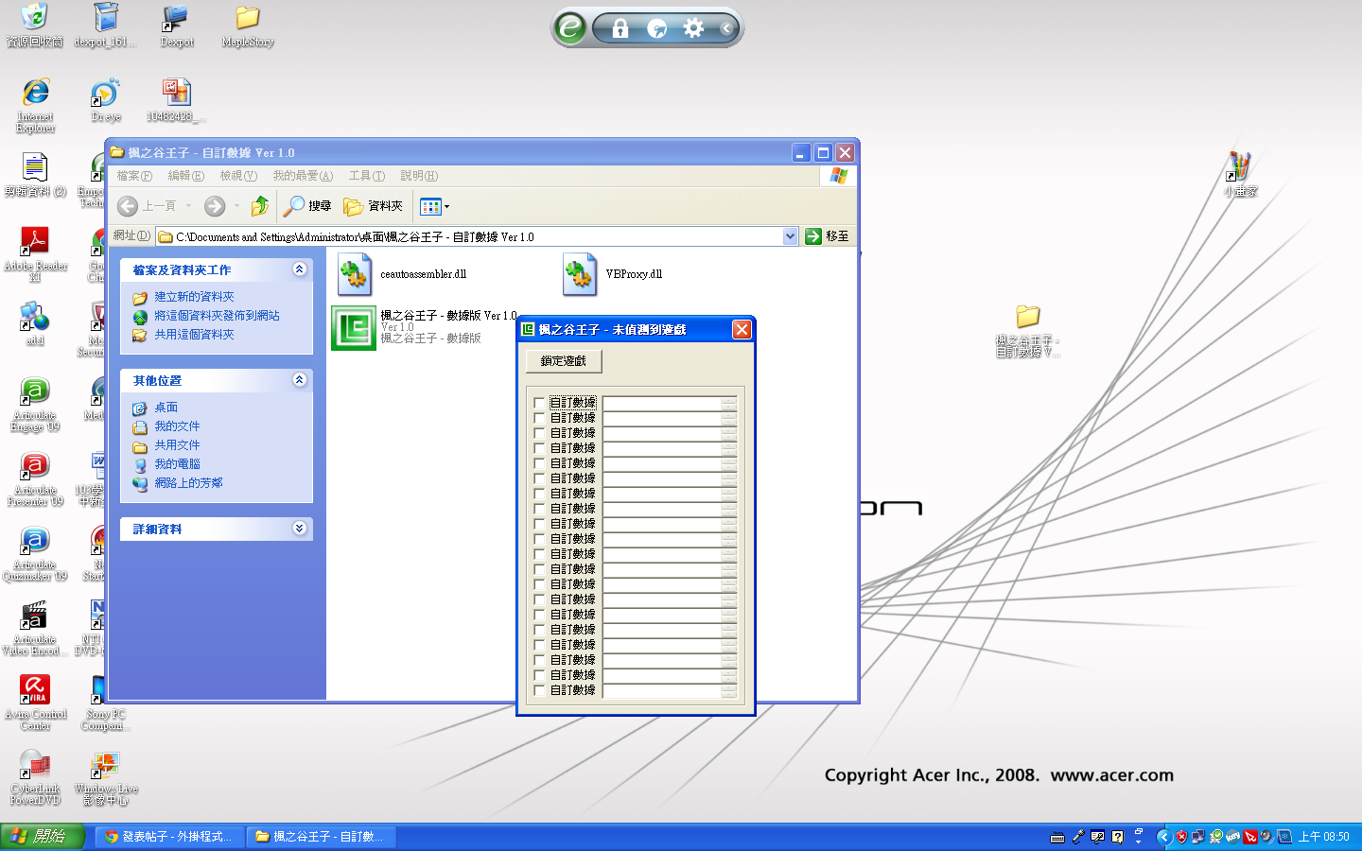This screenshot has height=851, width=1362.
Task: Open the 檢視(V) menu
Action: pyautogui.click(x=238, y=176)
